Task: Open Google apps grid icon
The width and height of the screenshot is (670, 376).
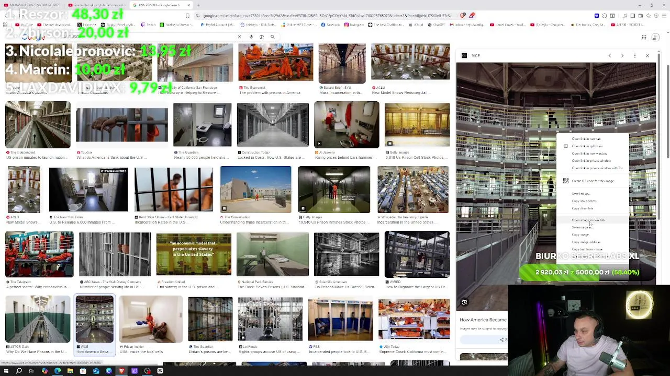Action: [x=644, y=37]
